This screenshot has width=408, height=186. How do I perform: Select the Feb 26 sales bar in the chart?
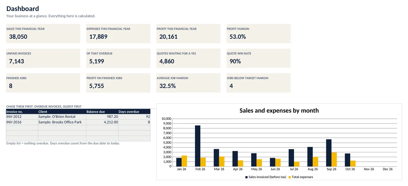pyautogui.click(x=198, y=146)
